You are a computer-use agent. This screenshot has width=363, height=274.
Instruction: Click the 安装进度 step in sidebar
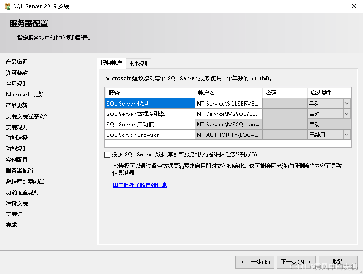[17, 214]
